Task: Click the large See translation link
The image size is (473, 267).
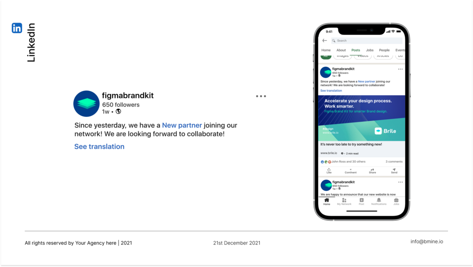Action: 99,146
